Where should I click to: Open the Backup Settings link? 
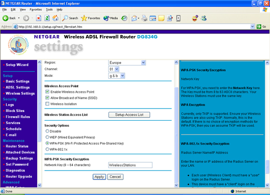pyautogui.click(x=19, y=158)
